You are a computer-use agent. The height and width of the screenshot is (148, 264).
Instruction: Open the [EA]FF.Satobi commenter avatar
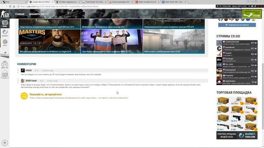[x=23, y=81]
